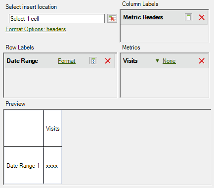Open Metric Headers options icon
The height and width of the screenshot is (188, 214).
(x=189, y=17)
